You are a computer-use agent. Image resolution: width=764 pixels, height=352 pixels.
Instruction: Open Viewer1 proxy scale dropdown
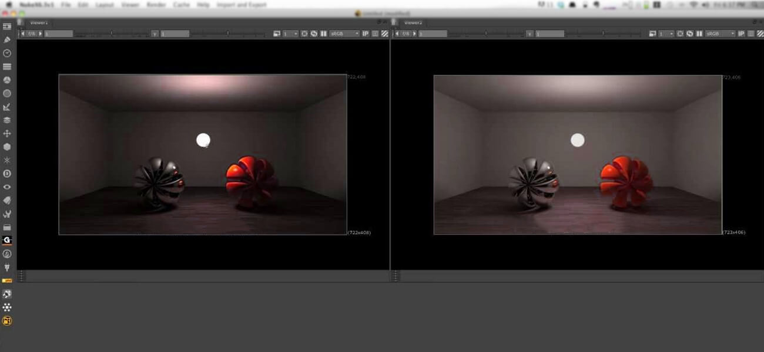(290, 34)
